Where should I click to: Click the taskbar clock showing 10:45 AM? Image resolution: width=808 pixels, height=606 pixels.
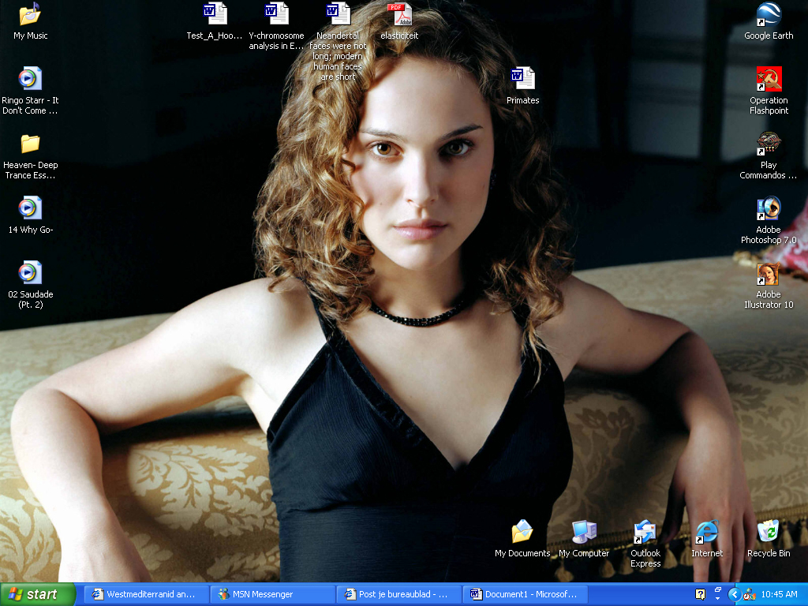point(780,594)
